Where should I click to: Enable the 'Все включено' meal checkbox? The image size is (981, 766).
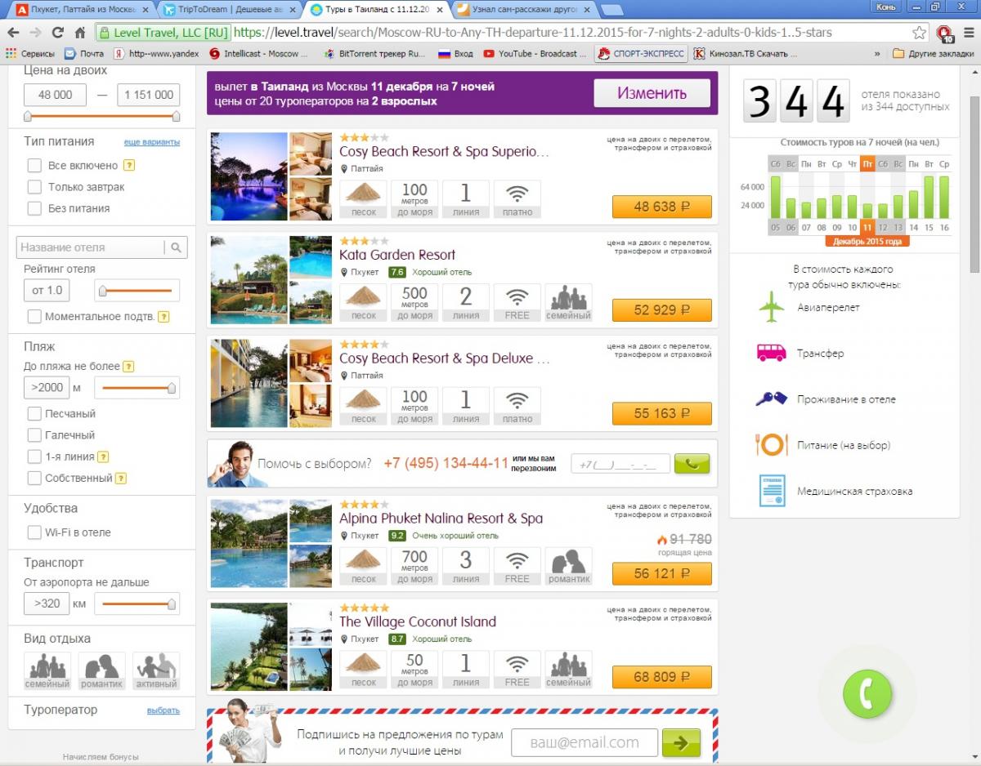click(x=34, y=165)
